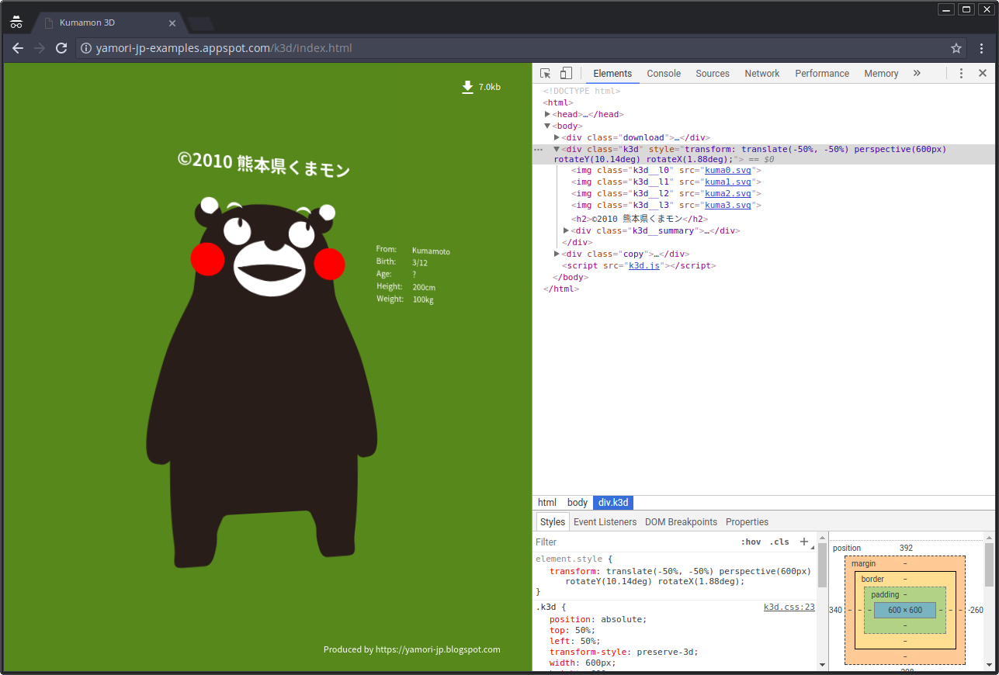Click the kuma1.svg source link

727,182
